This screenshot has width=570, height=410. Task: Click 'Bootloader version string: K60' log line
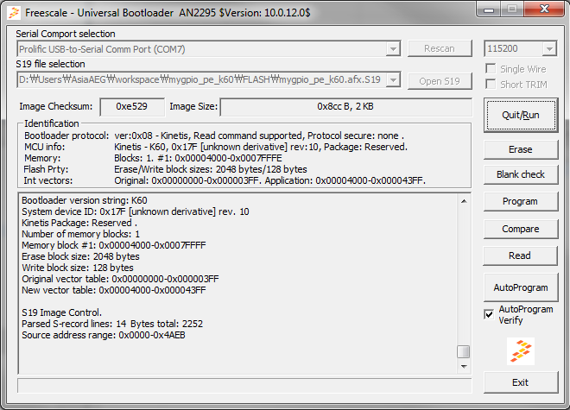tap(85, 200)
